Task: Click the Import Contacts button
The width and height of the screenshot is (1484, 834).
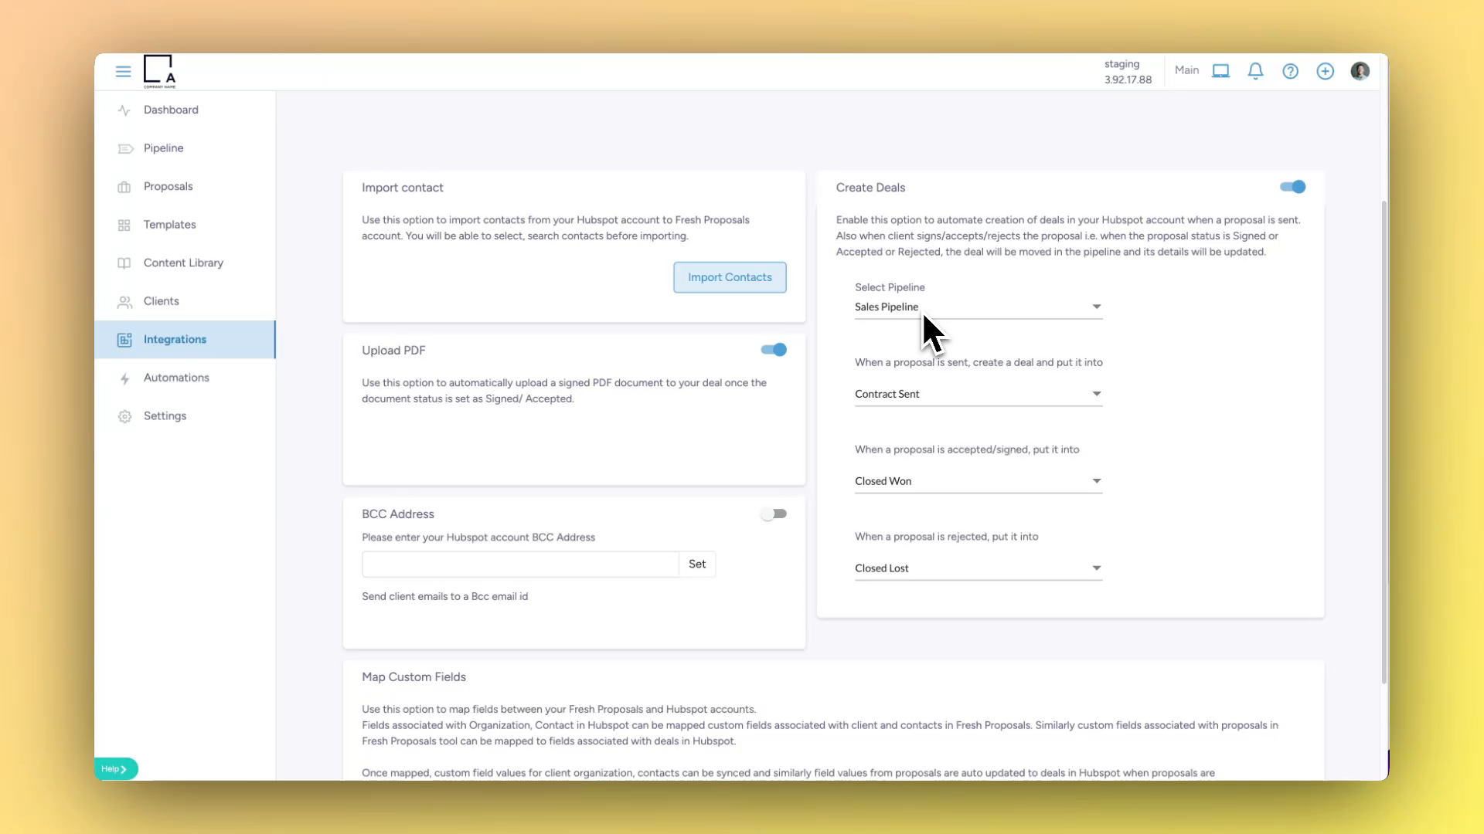Action: coord(729,277)
